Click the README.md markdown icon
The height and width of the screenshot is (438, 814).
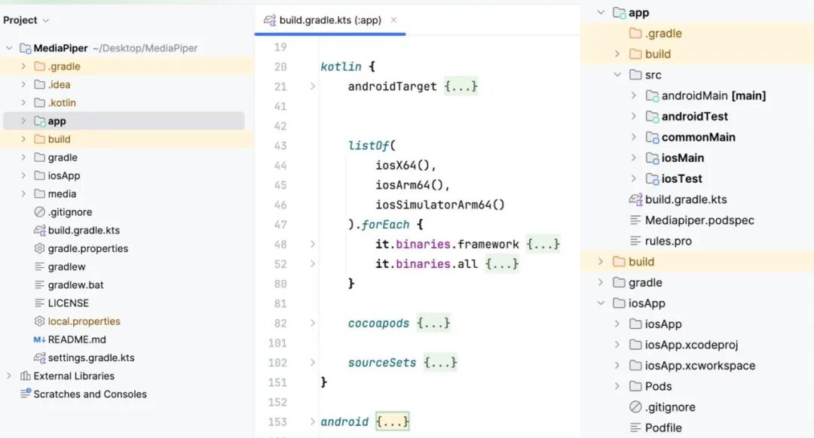[39, 339]
